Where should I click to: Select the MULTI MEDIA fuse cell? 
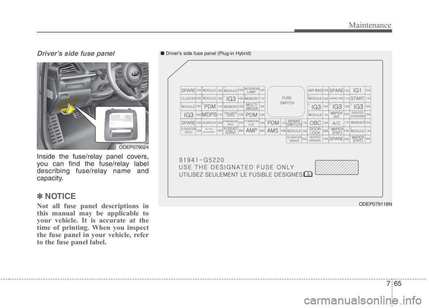(251, 106)
